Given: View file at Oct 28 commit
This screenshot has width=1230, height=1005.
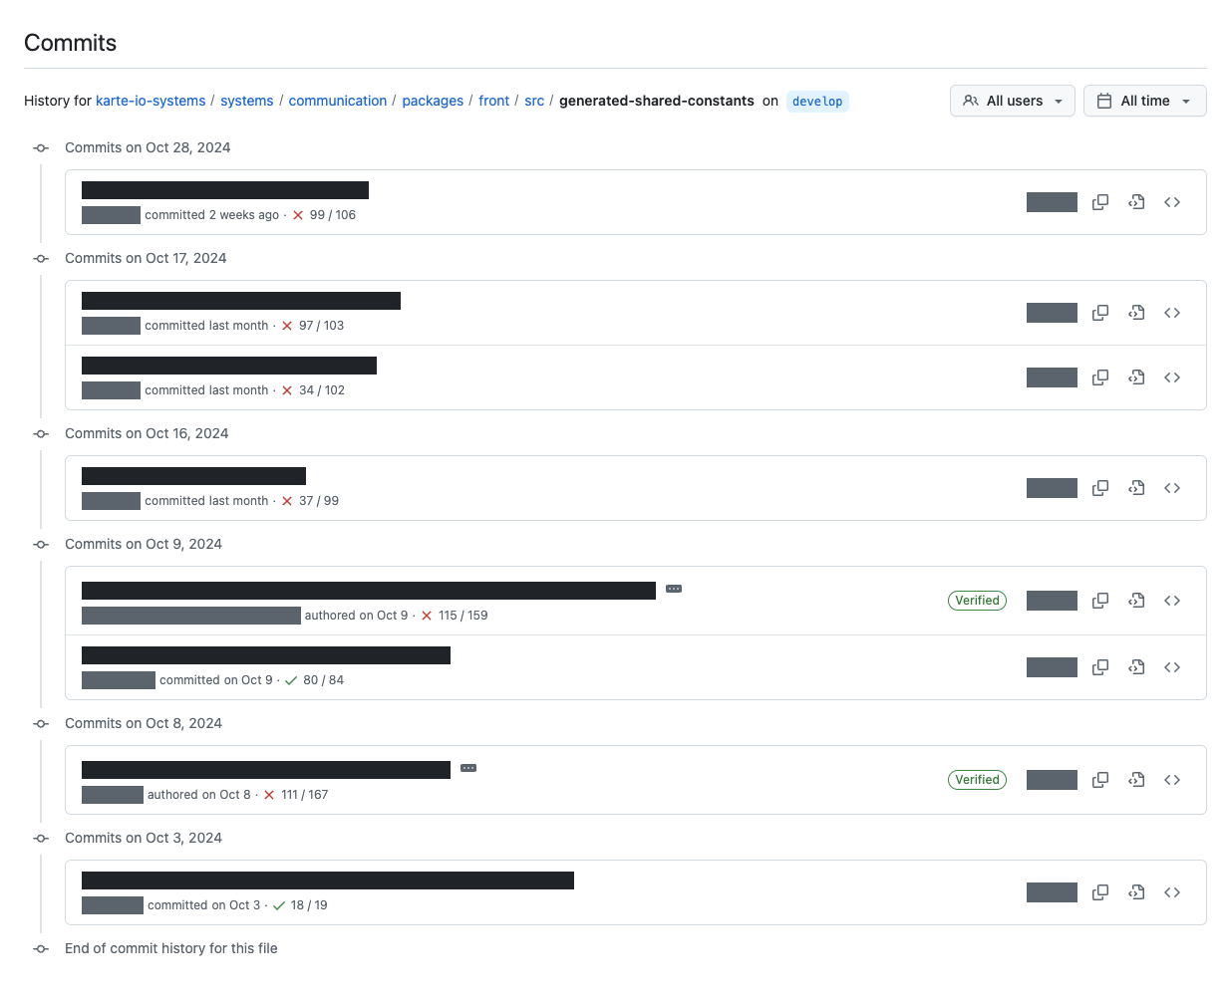Looking at the screenshot, I should click(x=1136, y=202).
